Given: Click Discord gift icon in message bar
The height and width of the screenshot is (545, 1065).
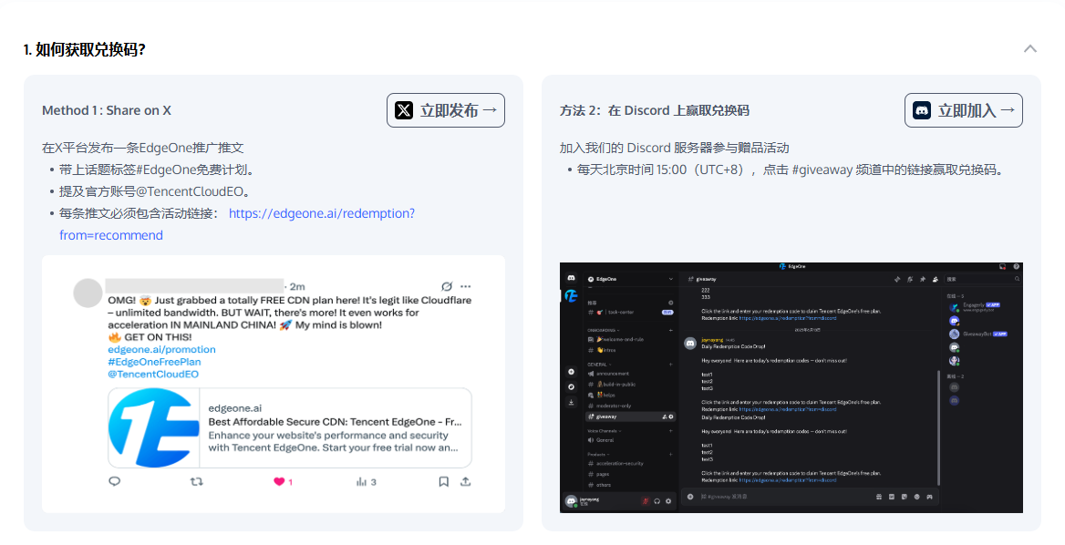Looking at the screenshot, I should [879, 497].
